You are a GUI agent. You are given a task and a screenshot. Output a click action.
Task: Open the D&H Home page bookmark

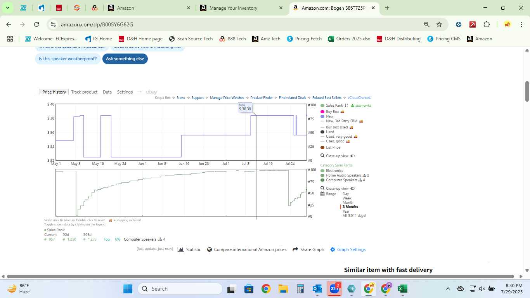click(140, 39)
